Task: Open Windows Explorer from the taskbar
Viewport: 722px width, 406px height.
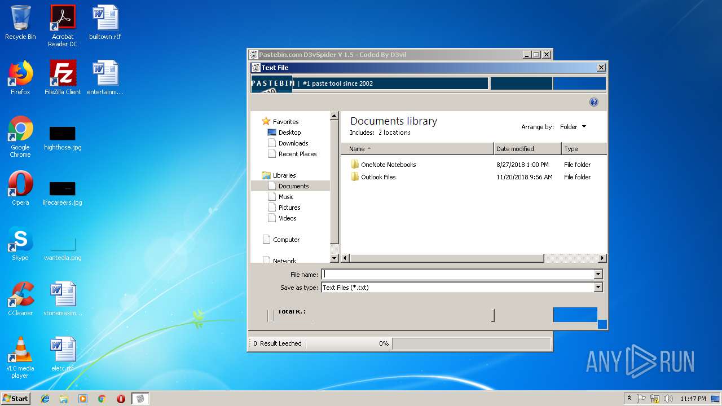Action: coord(64,399)
